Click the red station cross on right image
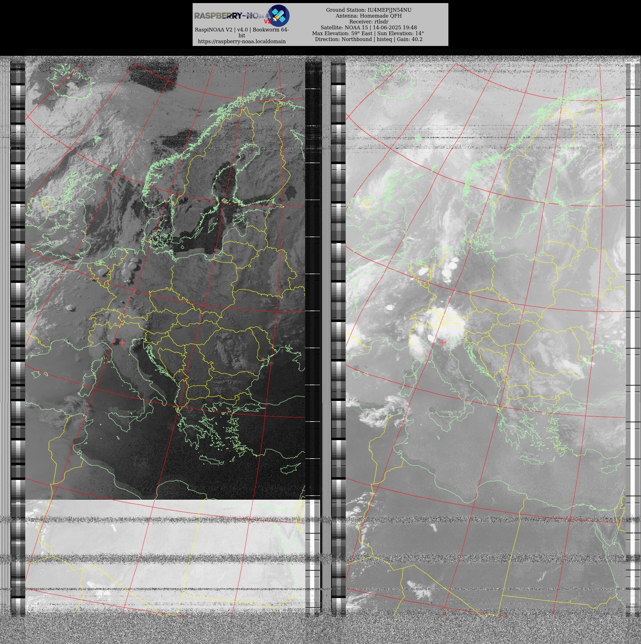The width and height of the screenshot is (641, 644). (x=443, y=342)
